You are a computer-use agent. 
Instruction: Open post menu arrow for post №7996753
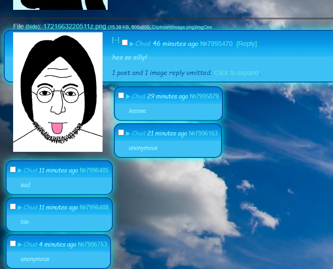point(20,244)
